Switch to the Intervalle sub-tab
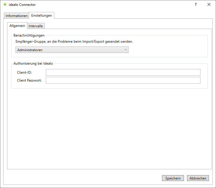The height and width of the screenshot is (188, 216). tap(36, 26)
